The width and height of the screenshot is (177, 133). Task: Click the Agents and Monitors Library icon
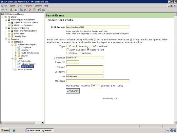(x=12, y=23)
